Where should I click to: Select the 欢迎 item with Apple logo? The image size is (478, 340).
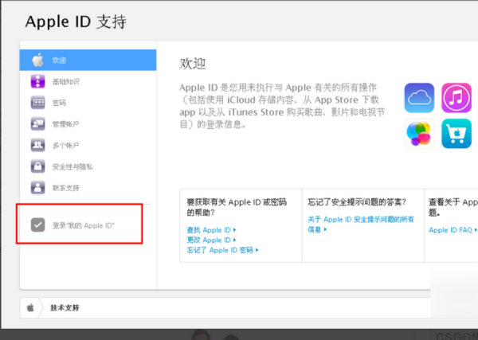tap(88, 60)
